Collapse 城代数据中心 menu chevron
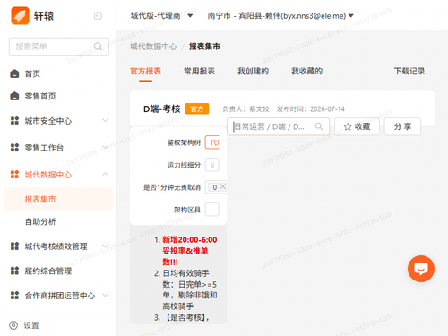Screen dimensions: 448x336 click(105, 174)
